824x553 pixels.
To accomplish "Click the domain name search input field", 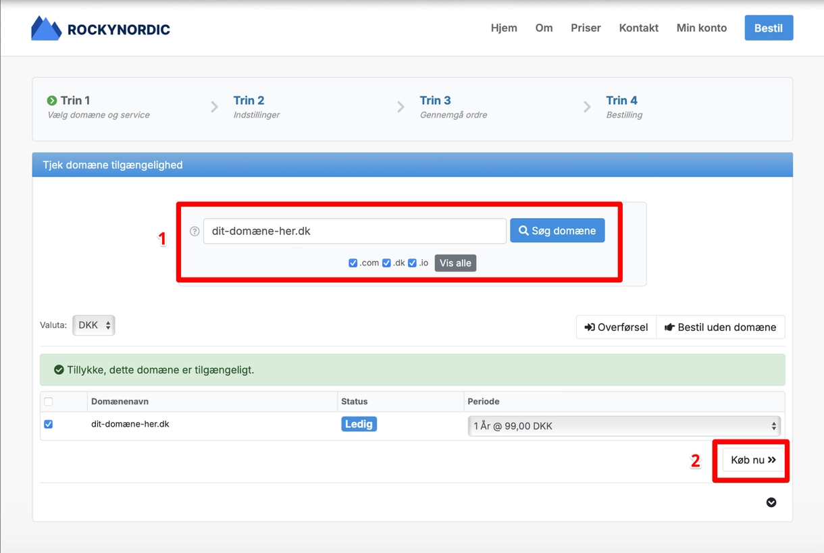I will tap(355, 231).
